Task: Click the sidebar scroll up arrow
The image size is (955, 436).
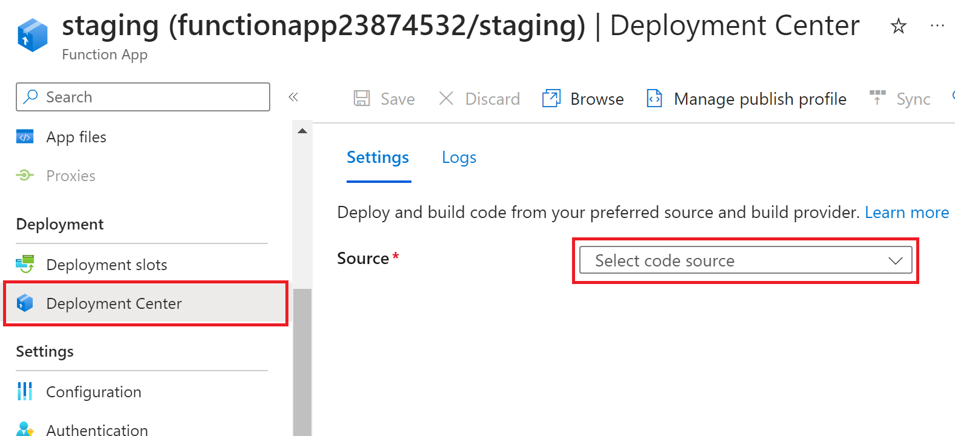Action: coord(302,131)
